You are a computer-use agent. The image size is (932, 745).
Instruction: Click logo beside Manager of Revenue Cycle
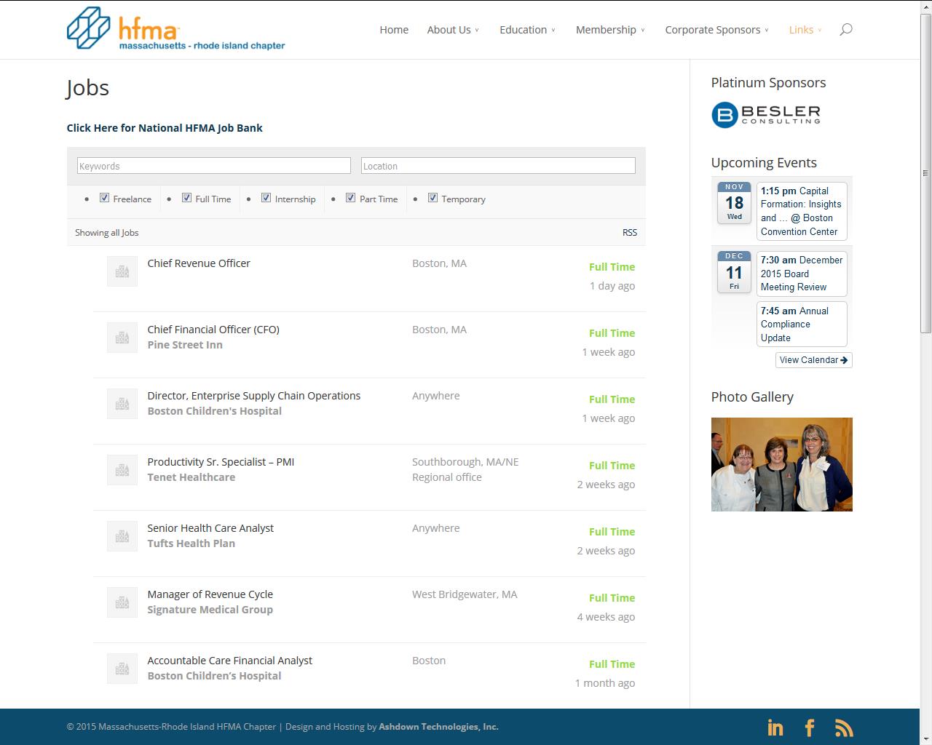tap(122, 602)
